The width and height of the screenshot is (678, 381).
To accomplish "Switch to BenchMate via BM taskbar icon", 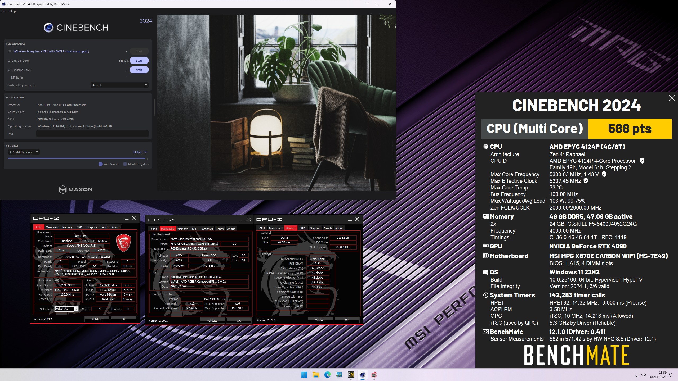I will point(351,375).
